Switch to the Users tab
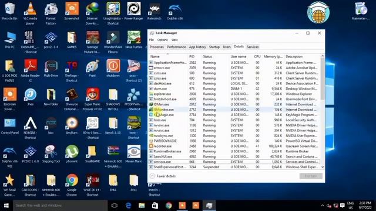376x211 pixels. pos(227,47)
